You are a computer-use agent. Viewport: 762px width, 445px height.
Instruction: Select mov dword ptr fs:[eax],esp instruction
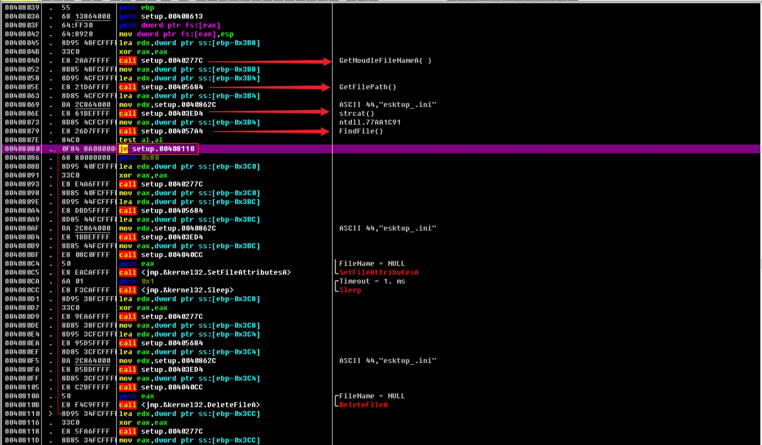pos(176,34)
